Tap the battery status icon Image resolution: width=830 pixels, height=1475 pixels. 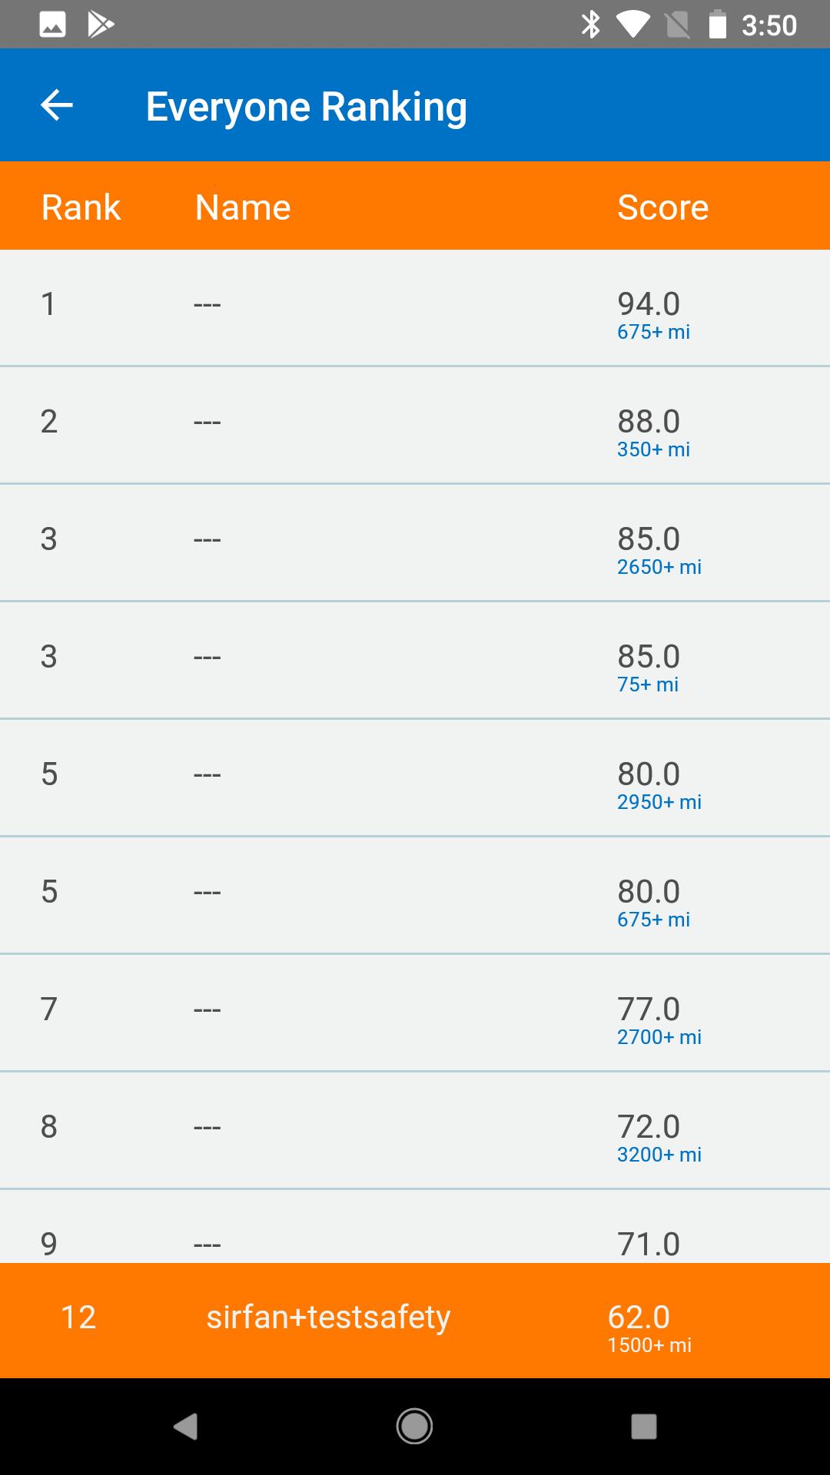717,25
